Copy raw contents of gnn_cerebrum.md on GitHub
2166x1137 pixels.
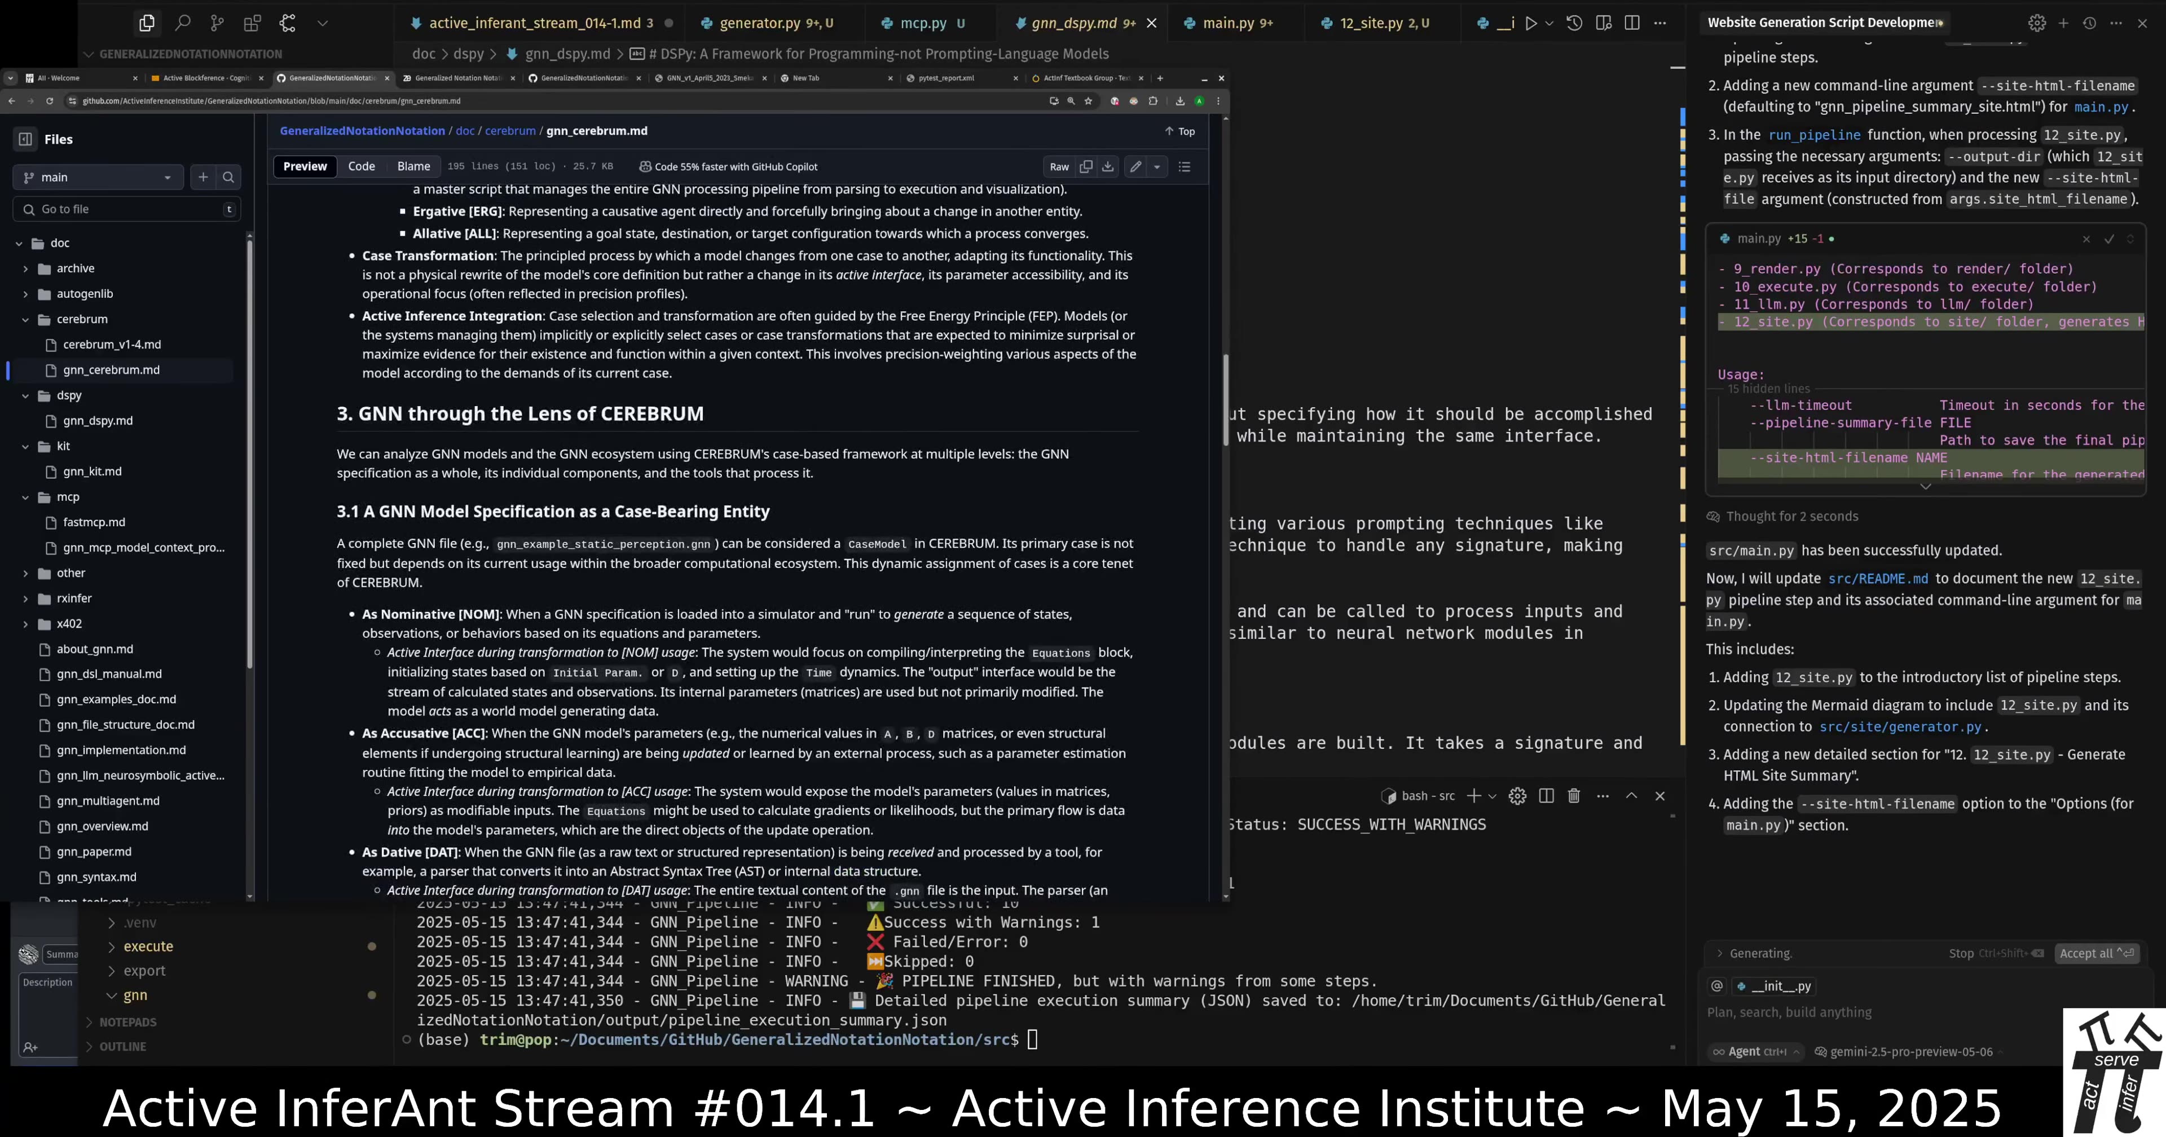(x=1085, y=166)
